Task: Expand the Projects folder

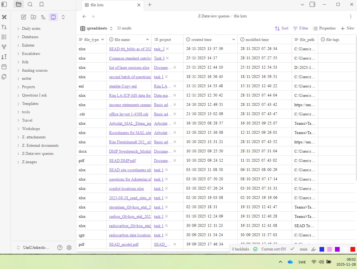Action: point(28,87)
